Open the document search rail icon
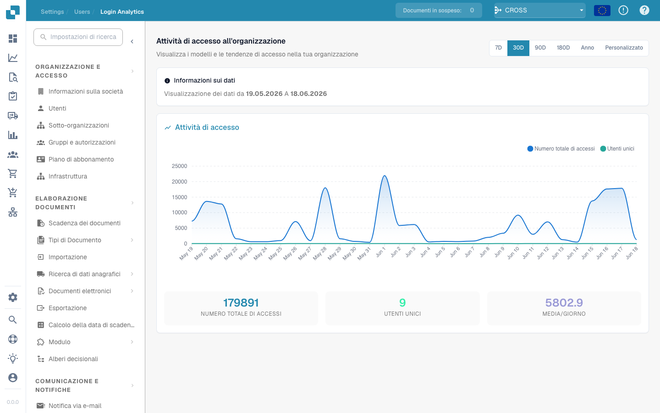The height and width of the screenshot is (413, 660). coord(13,77)
